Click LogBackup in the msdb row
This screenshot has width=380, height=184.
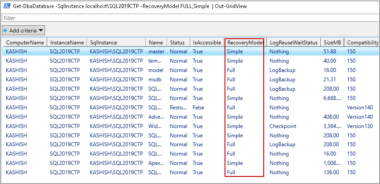pyautogui.click(x=282, y=80)
